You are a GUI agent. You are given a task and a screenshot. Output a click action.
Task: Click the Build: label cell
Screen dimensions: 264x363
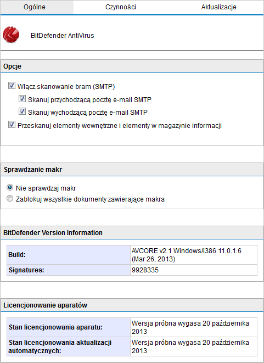point(69,255)
